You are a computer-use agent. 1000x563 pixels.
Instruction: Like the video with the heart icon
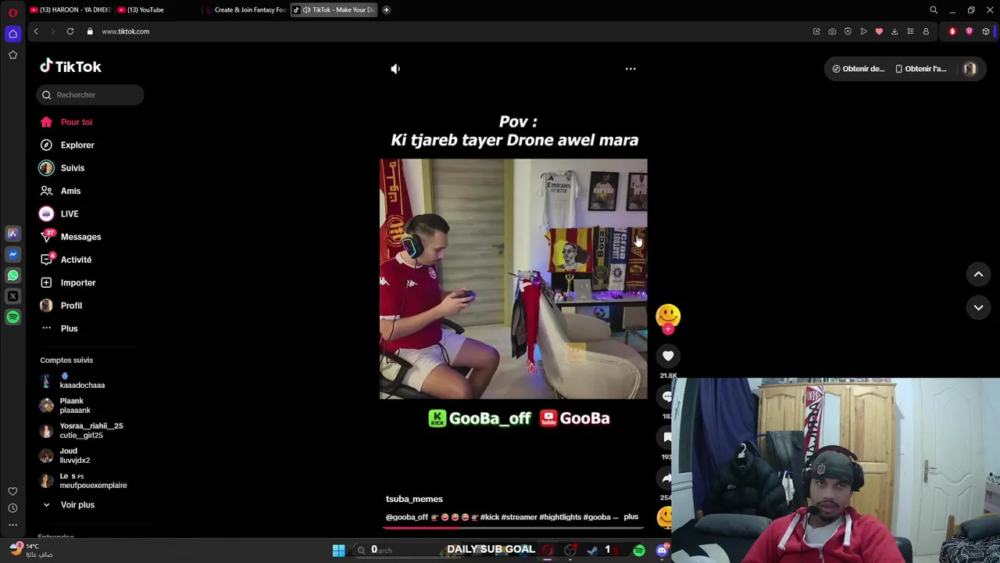tap(668, 356)
